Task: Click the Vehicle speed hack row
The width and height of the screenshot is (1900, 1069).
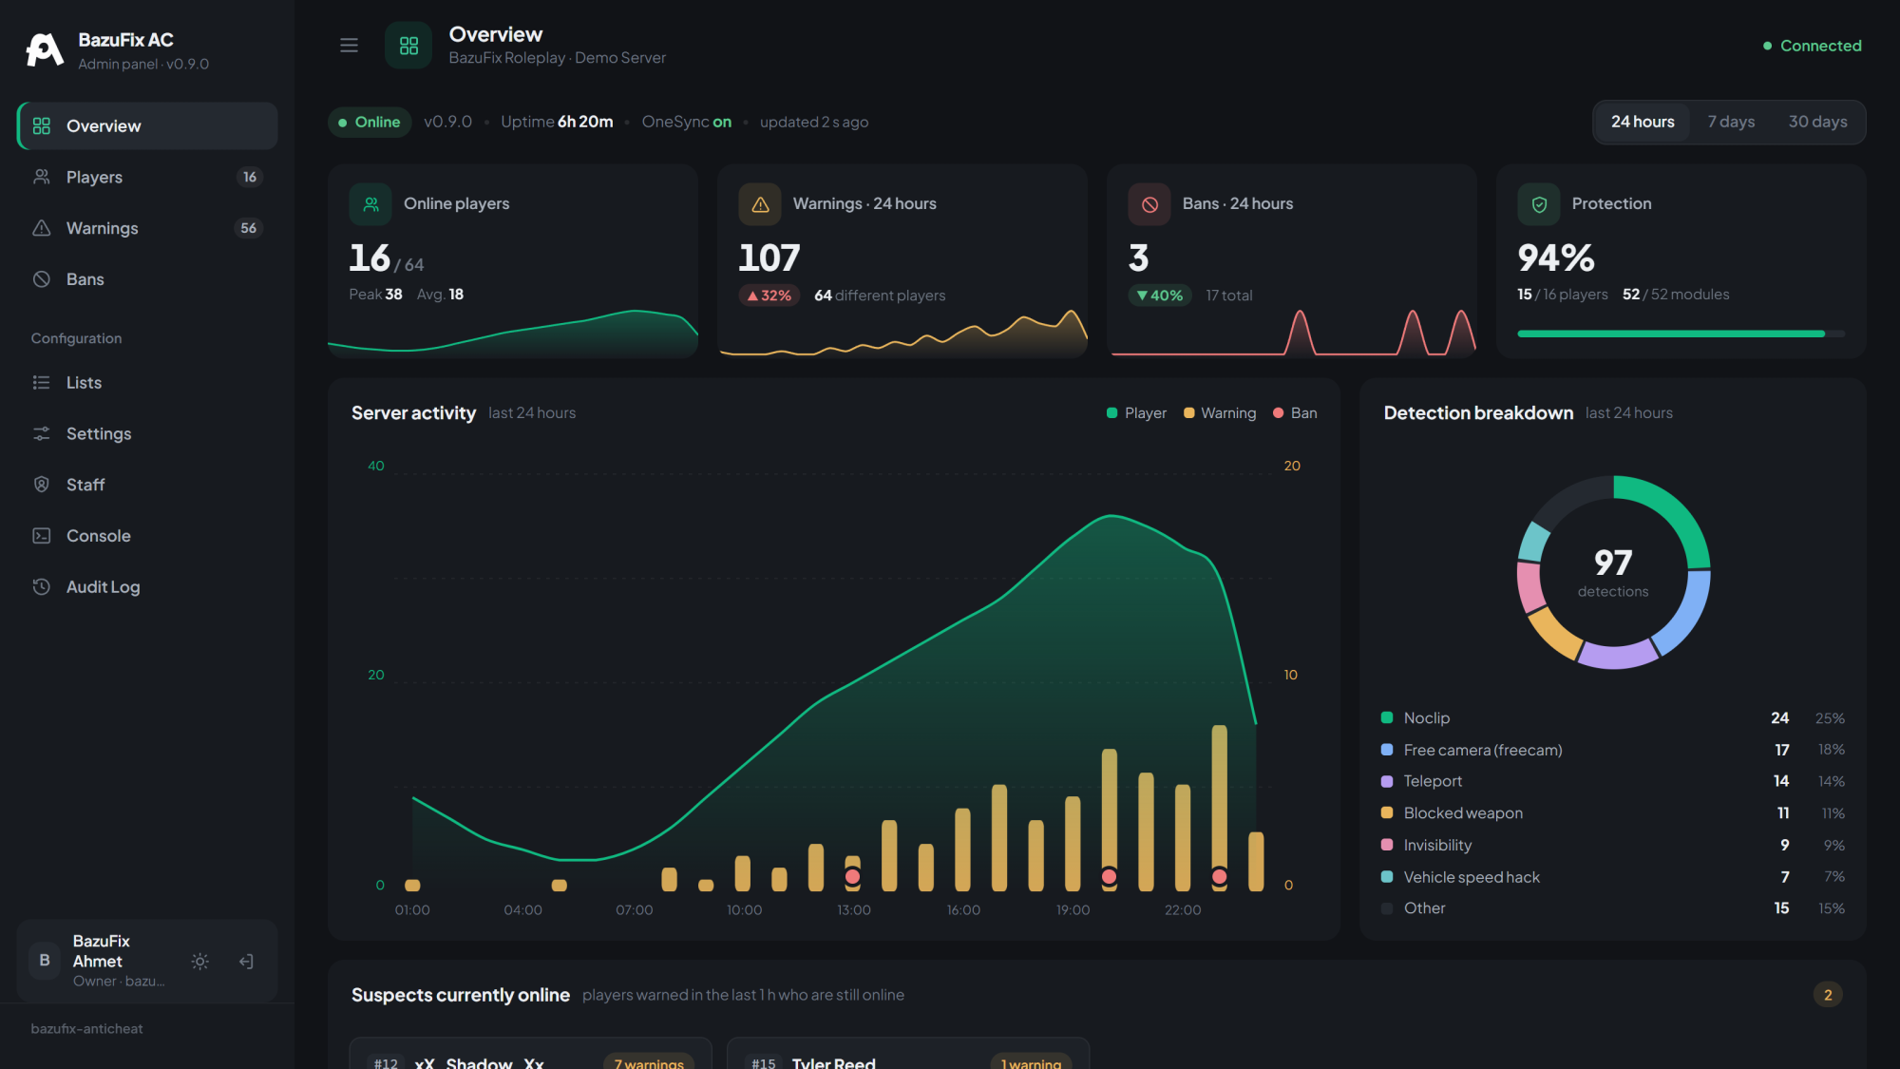Action: (1612, 877)
